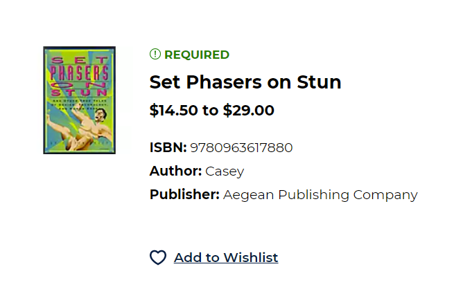Click the green REQUIRED label text
Image resolution: width=463 pixels, height=289 pixels.
197,55
